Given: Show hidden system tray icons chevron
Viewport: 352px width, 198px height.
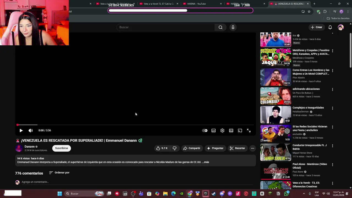Looking at the screenshot, I should click(304, 194).
